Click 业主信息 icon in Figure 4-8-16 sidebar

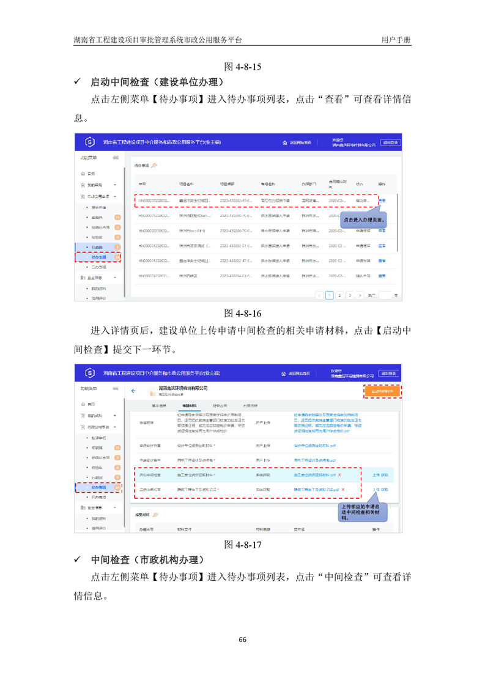click(x=83, y=278)
